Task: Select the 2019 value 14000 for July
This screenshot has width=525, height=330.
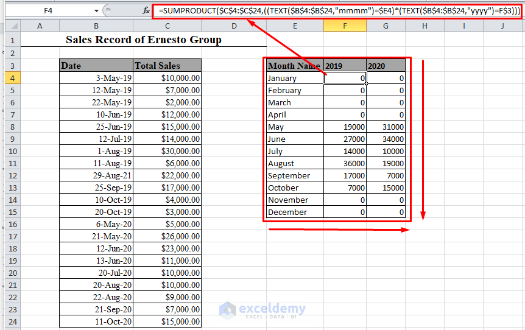Action: click(345, 151)
